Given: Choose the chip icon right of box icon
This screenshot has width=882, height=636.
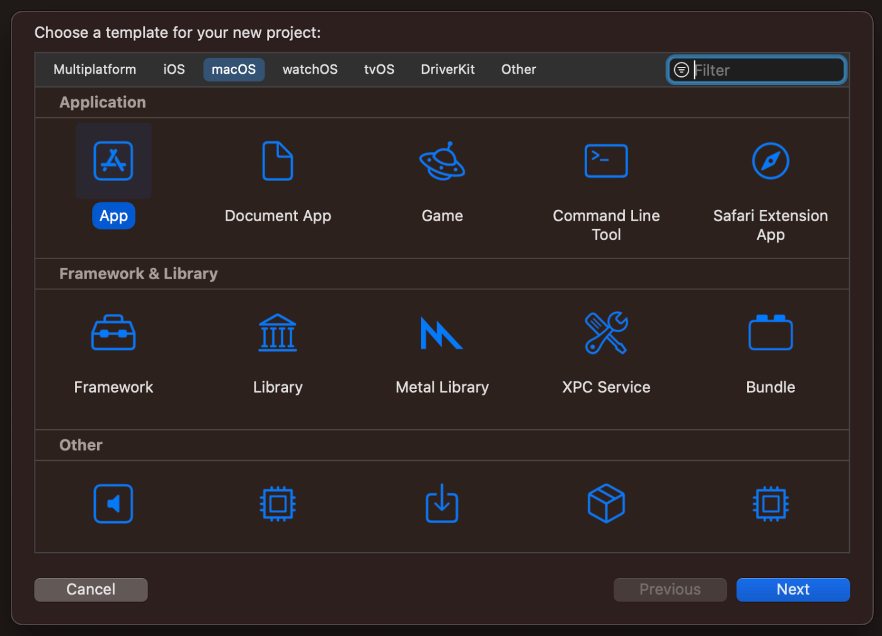Looking at the screenshot, I should pos(770,504).
